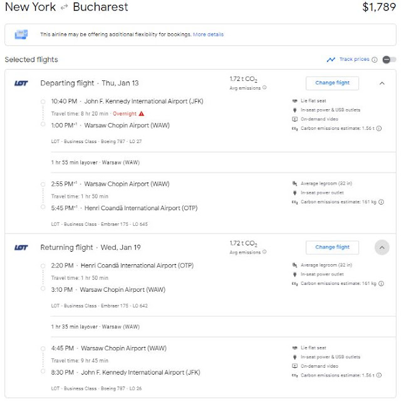Click info icon beside departing 161 kg emissions estimate
Screen dimensions: 401x401
[x=382, y=202]
